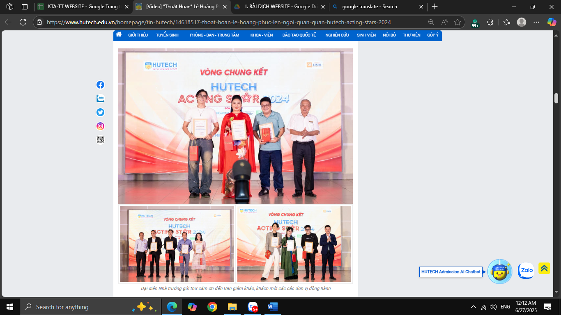The width and height of the screenshot is (561, 315).
Task: Click THƯ VIỆN link in navigation
Action: 412,35
